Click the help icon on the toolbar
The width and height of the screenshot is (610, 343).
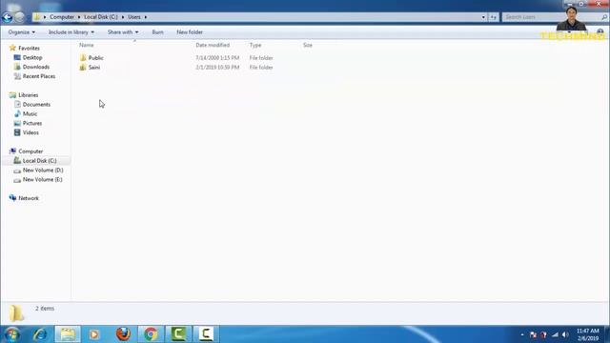(x=600, y=31)
